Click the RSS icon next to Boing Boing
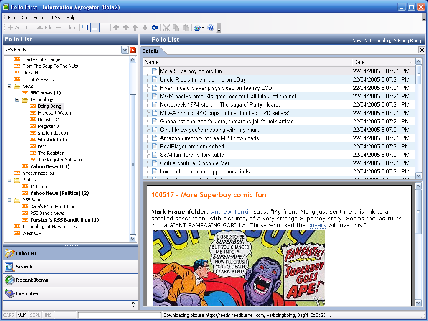This screenshot has height=321, width=428. click(33, 106)
